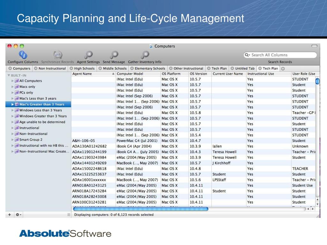Expand Mac's Greater than 3 Years group
Viewport: 327px width, 245px height.
[x=12, y=104]
